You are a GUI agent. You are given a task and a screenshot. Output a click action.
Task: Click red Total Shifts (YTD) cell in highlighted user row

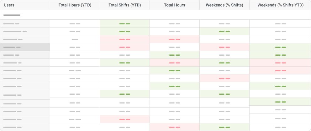(125, 47)
